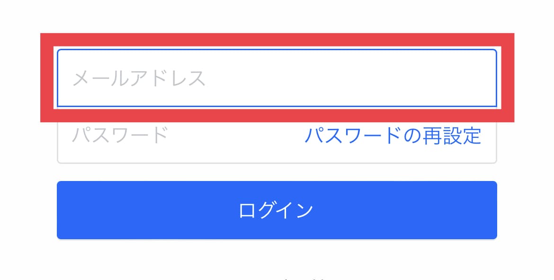554x280 pixels.
Task: Activate the wide blue login button
Action: [x=277, y=210]
